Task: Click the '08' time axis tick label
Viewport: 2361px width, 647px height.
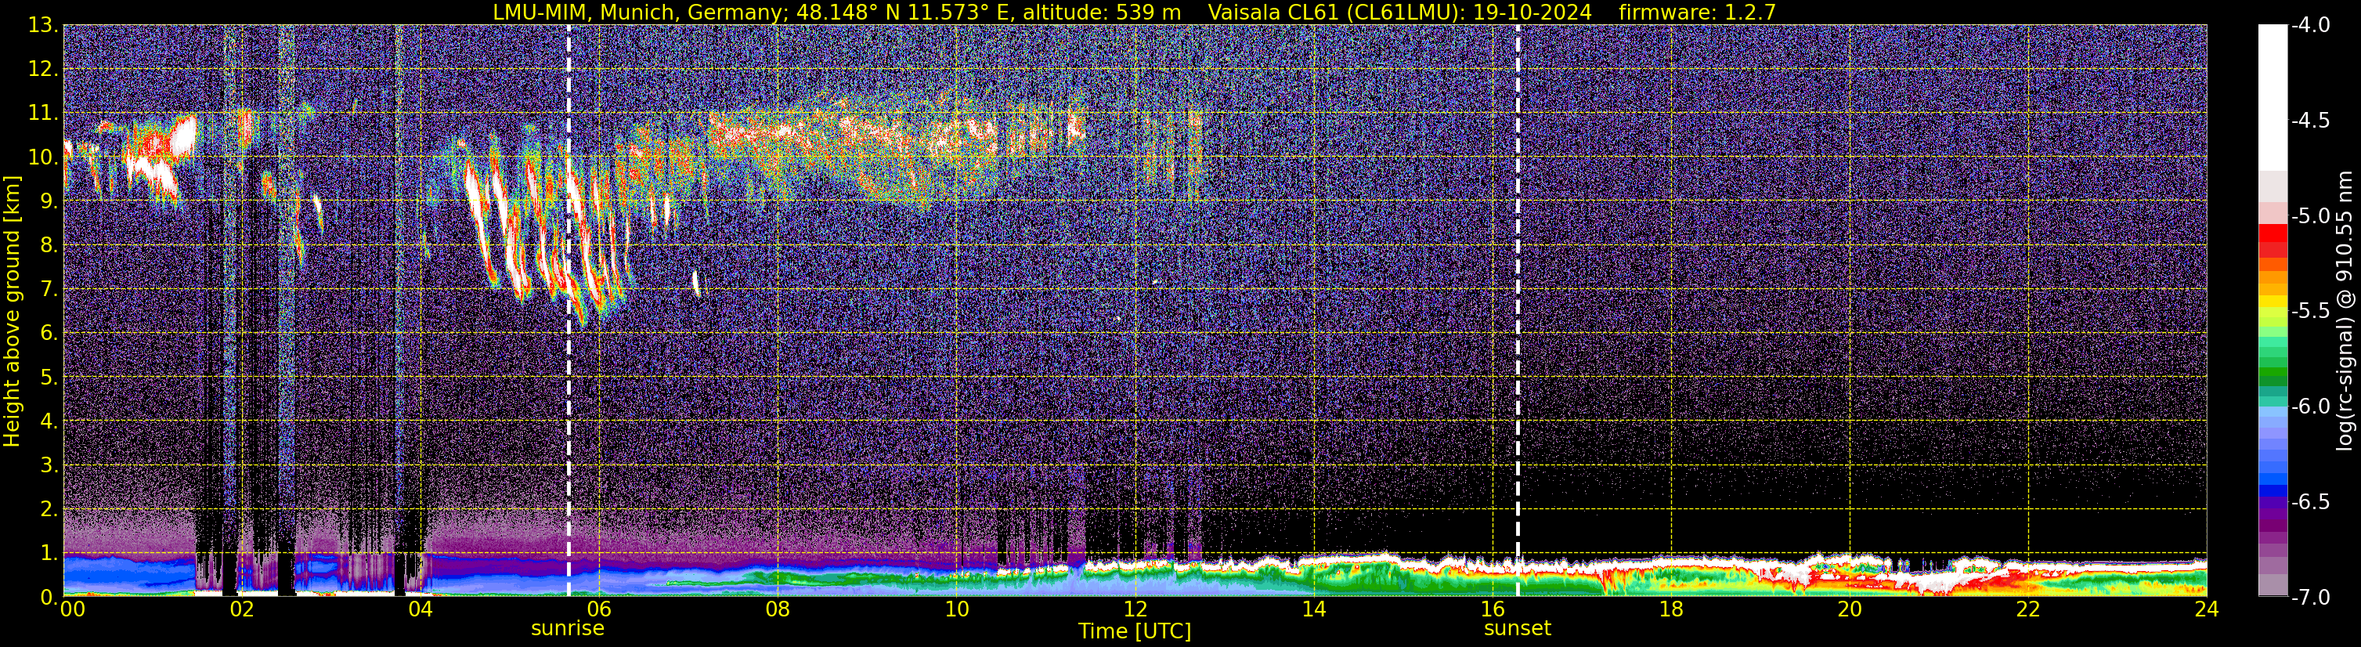Action: click(x=778, y=609)
